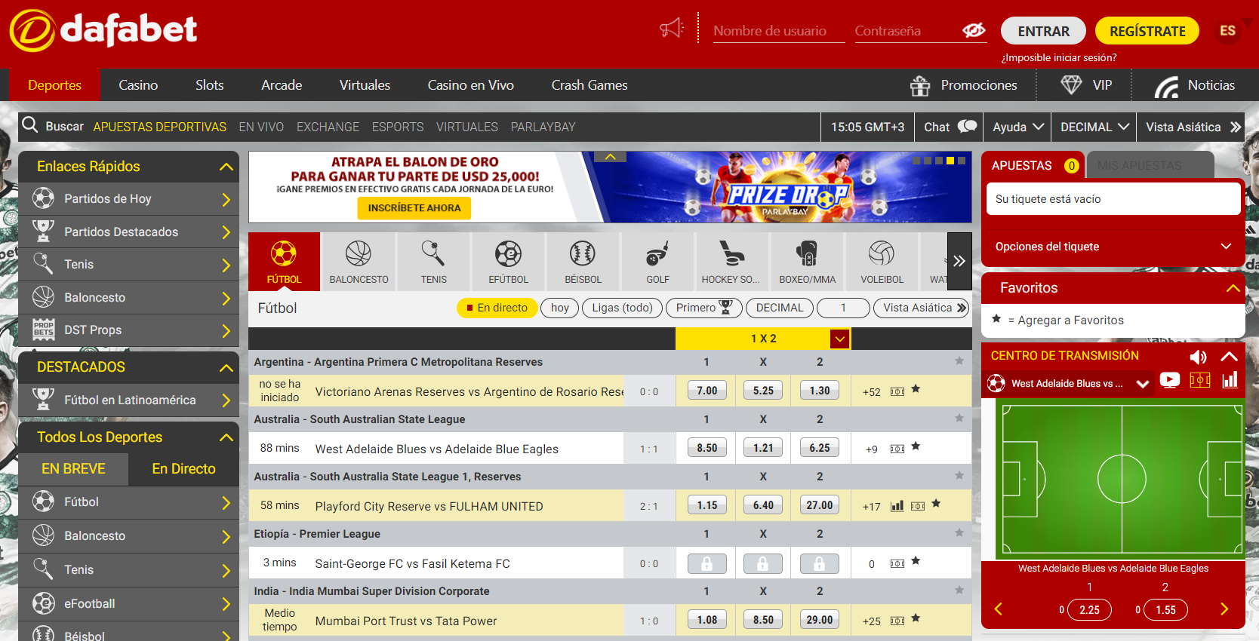The width and height of the screenshot is (1259, 641).
Task: Open the DECIMAL odds format dropdown in top bar
Action: coord(1094,127)
